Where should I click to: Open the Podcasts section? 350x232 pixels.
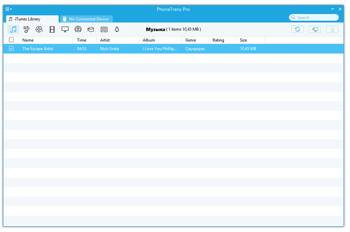pos(78,29)
